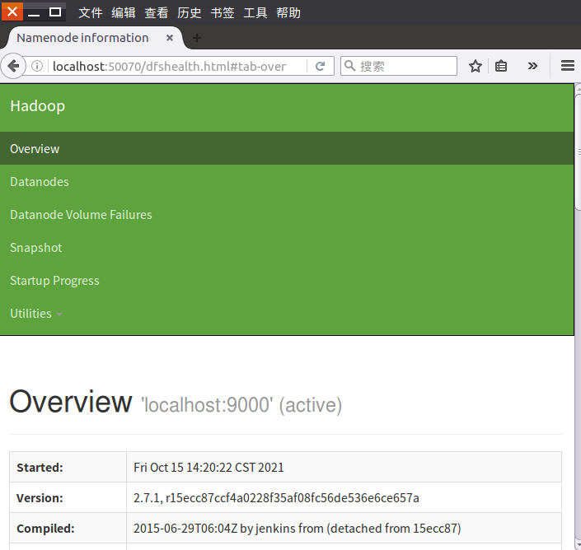Open the Snapshot page
The image size is (581, 550).
pos(36,248)
